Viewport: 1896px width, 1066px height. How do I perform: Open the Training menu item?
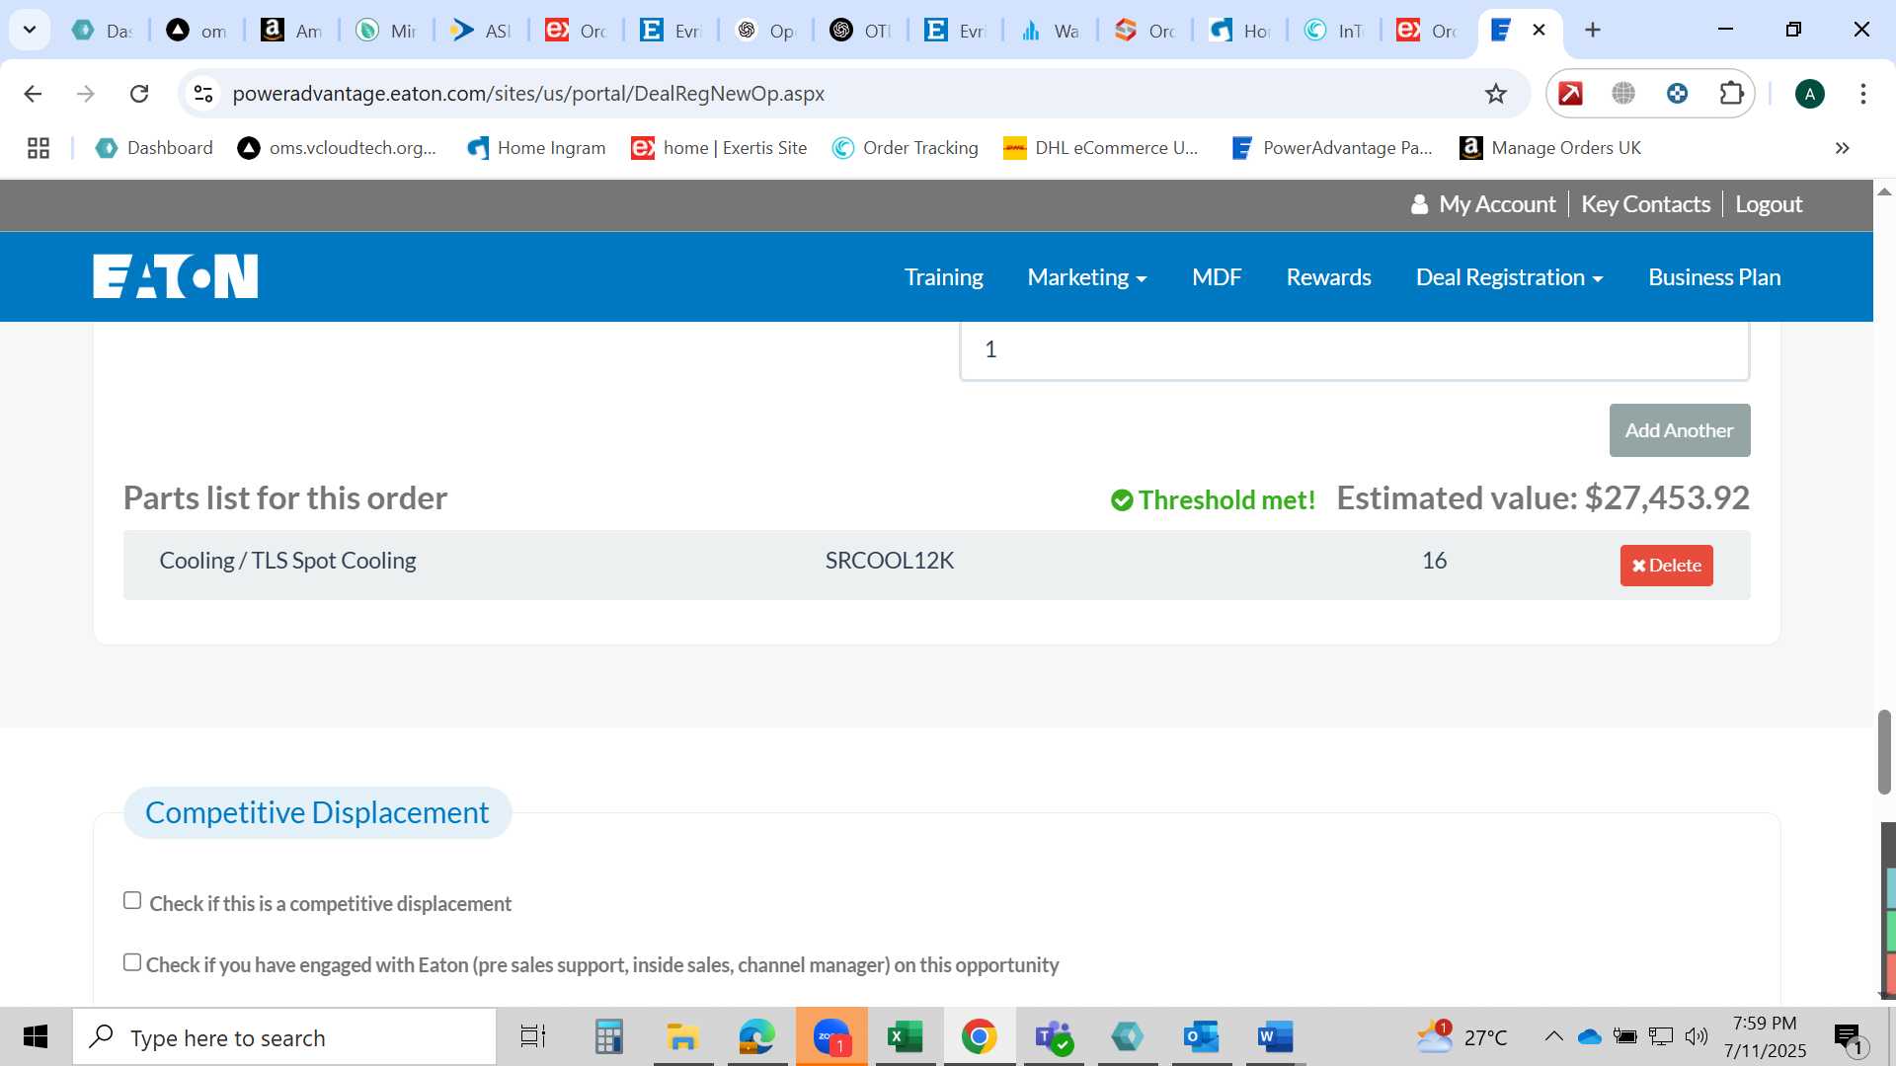coord(943,277)
